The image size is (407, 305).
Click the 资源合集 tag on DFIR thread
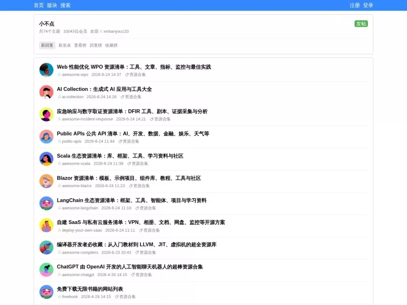click(x=160, y=119)
